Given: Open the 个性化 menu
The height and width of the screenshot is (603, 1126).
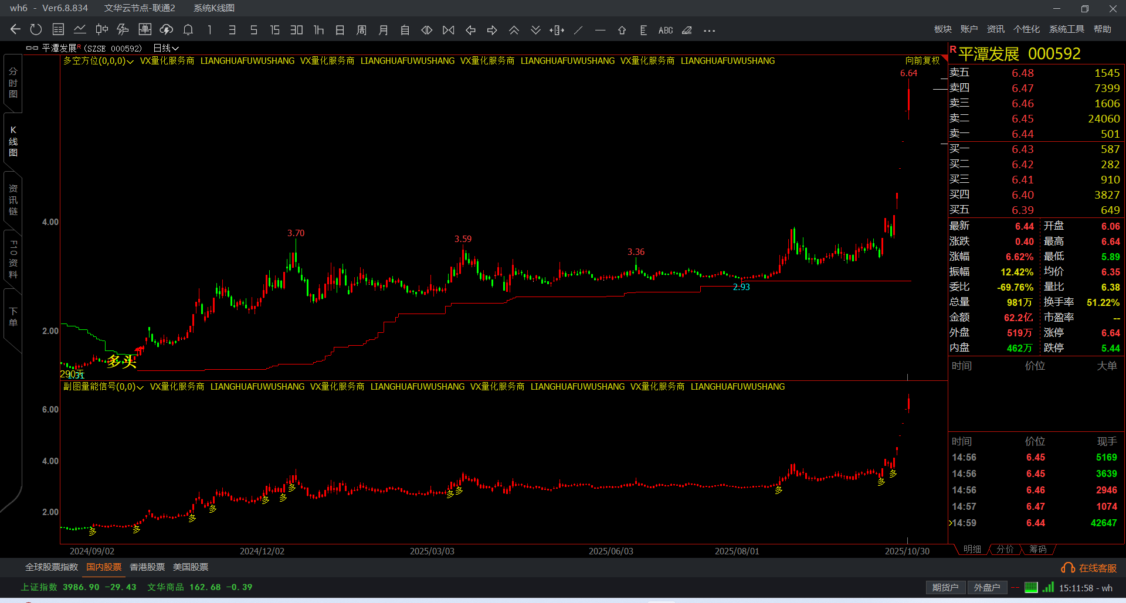Looking at the screenshot, I should pos(1027,29).
